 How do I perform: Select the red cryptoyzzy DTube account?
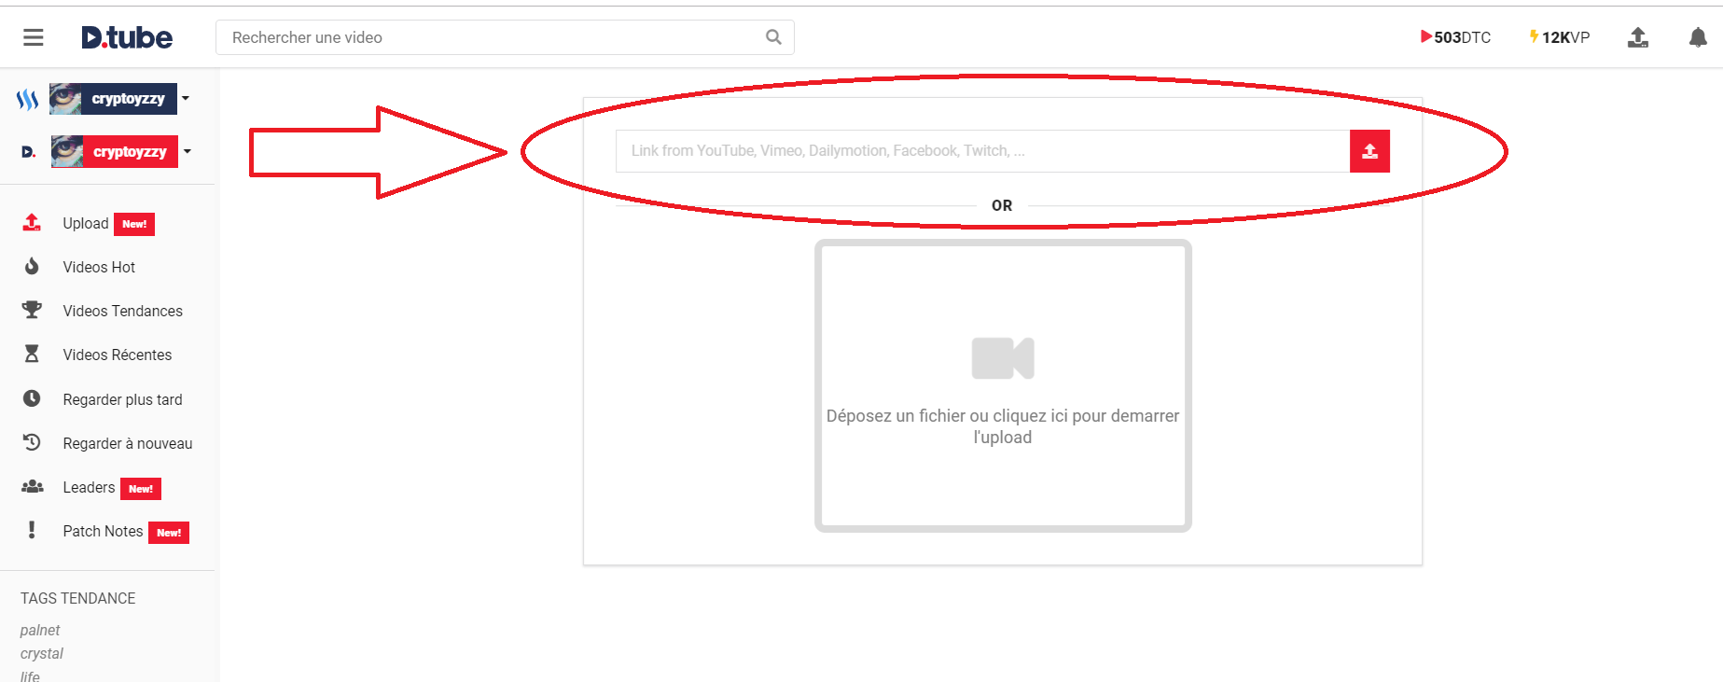click(x=114, y=151)
